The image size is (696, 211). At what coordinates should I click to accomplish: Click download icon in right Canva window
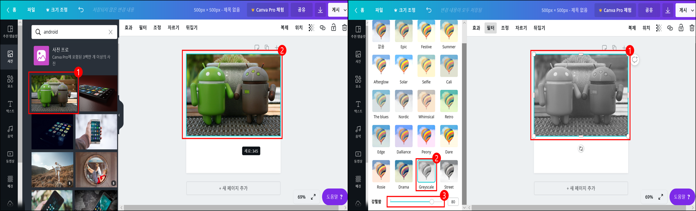pos(667,10)
